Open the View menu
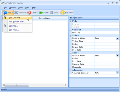 27,8
